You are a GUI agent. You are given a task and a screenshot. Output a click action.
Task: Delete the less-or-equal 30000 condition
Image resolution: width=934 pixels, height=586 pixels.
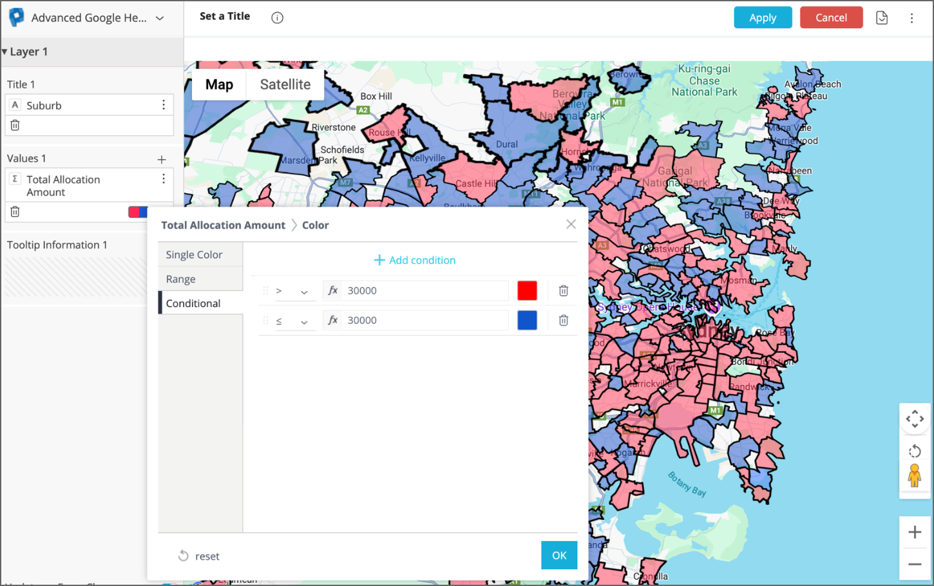pos(563,321)
